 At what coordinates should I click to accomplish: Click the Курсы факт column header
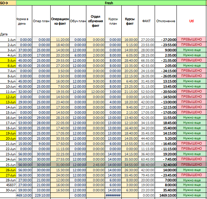pos(130,21)
